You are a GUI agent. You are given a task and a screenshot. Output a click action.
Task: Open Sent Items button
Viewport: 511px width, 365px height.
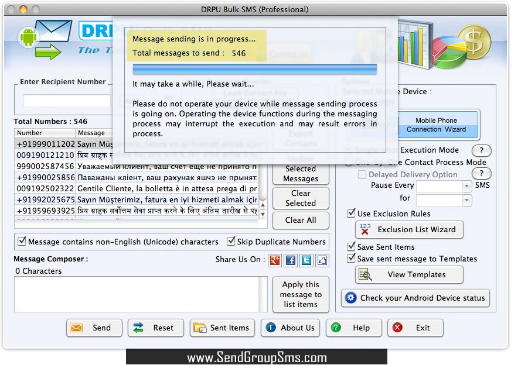pos(223,328)
